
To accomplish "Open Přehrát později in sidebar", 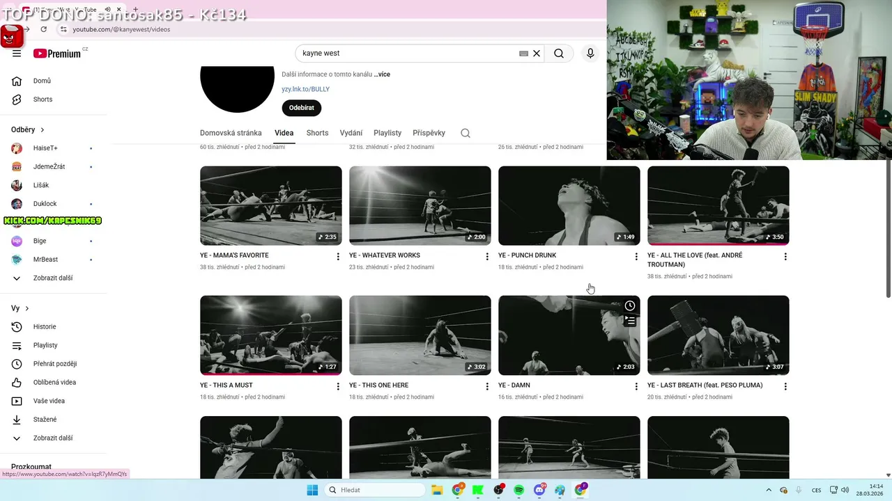I will click(54, 364).
